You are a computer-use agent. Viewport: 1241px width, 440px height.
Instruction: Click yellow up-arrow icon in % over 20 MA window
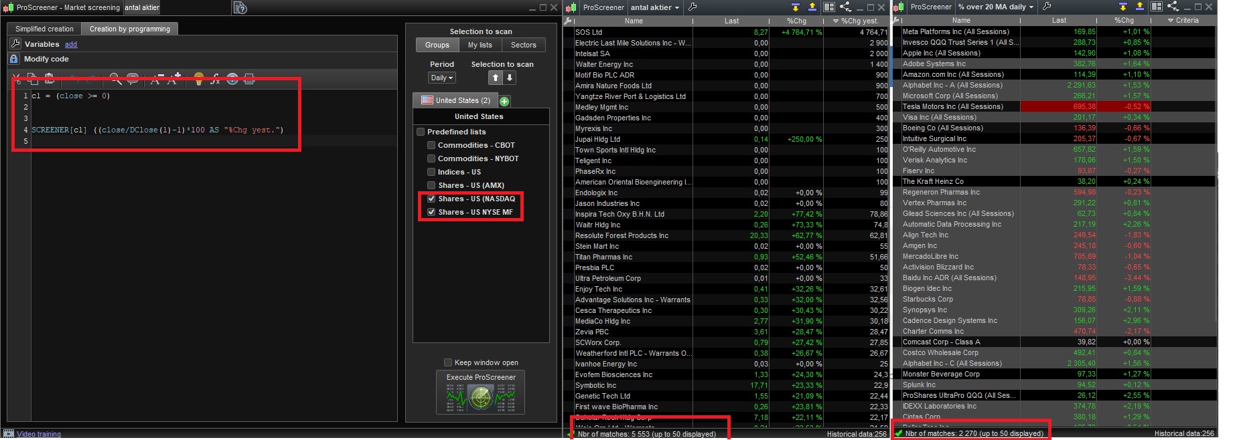click(1139, 7)
